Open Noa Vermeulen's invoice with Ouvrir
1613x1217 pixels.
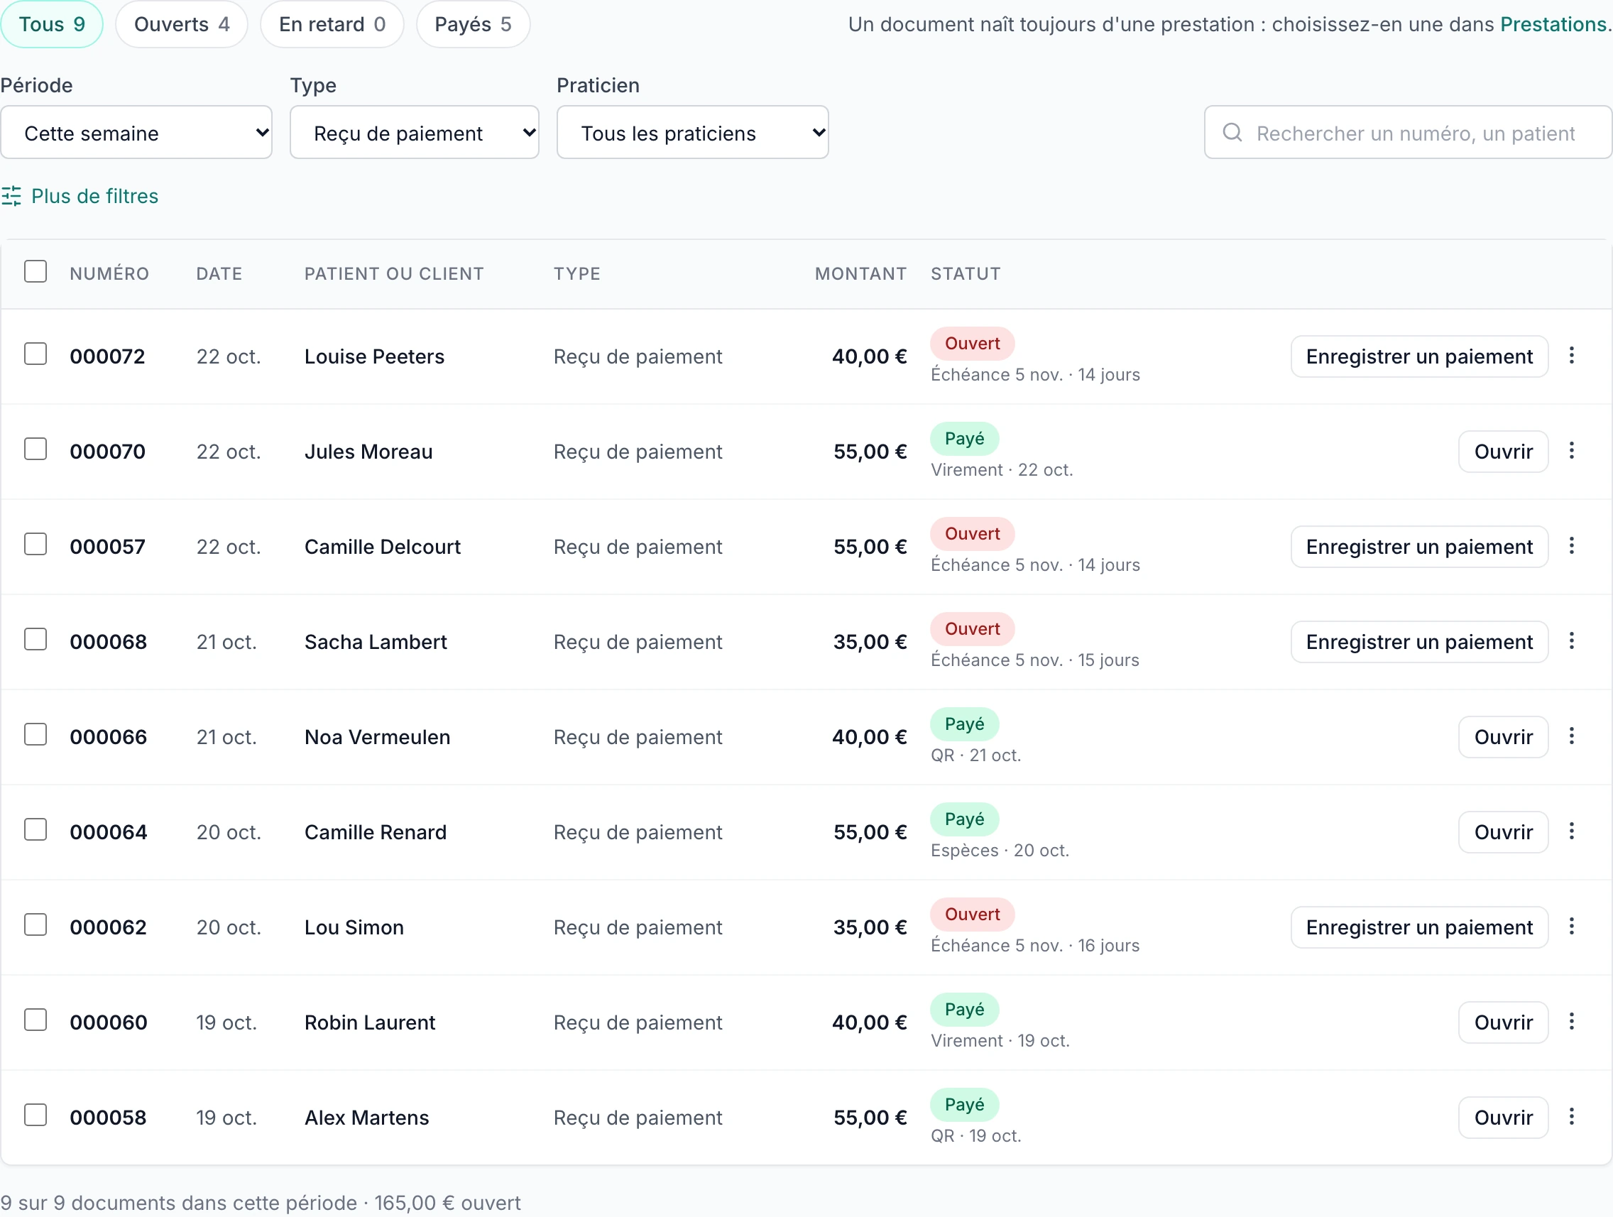tap(1503, 737)
